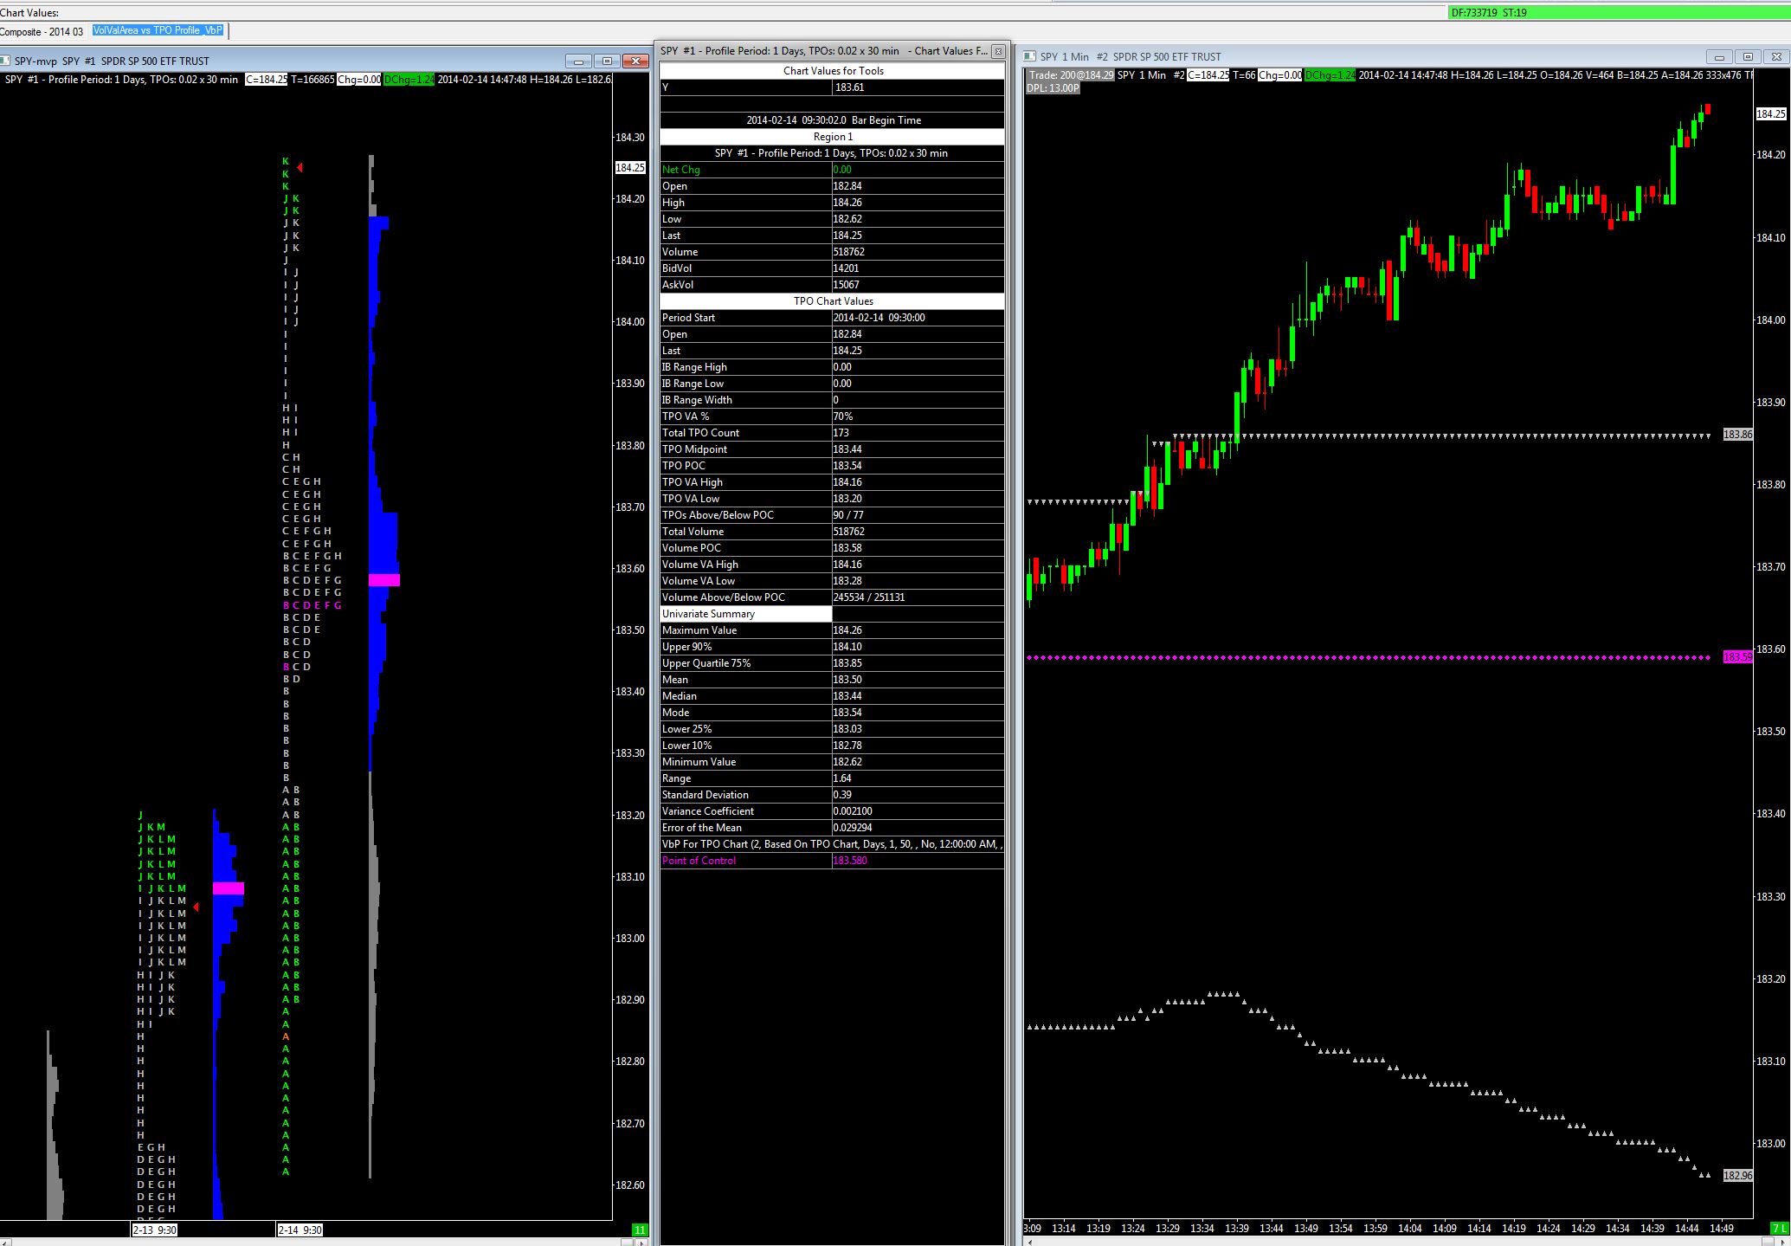1791x1246 pixels.
Task: Minimize the SPY-mvp TPO chart window
Action: 578,61
